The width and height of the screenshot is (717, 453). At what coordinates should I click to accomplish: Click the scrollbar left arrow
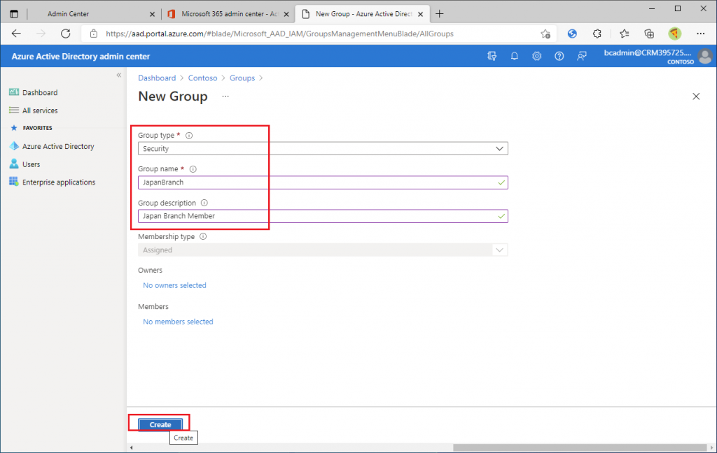(x=132, y=447)
